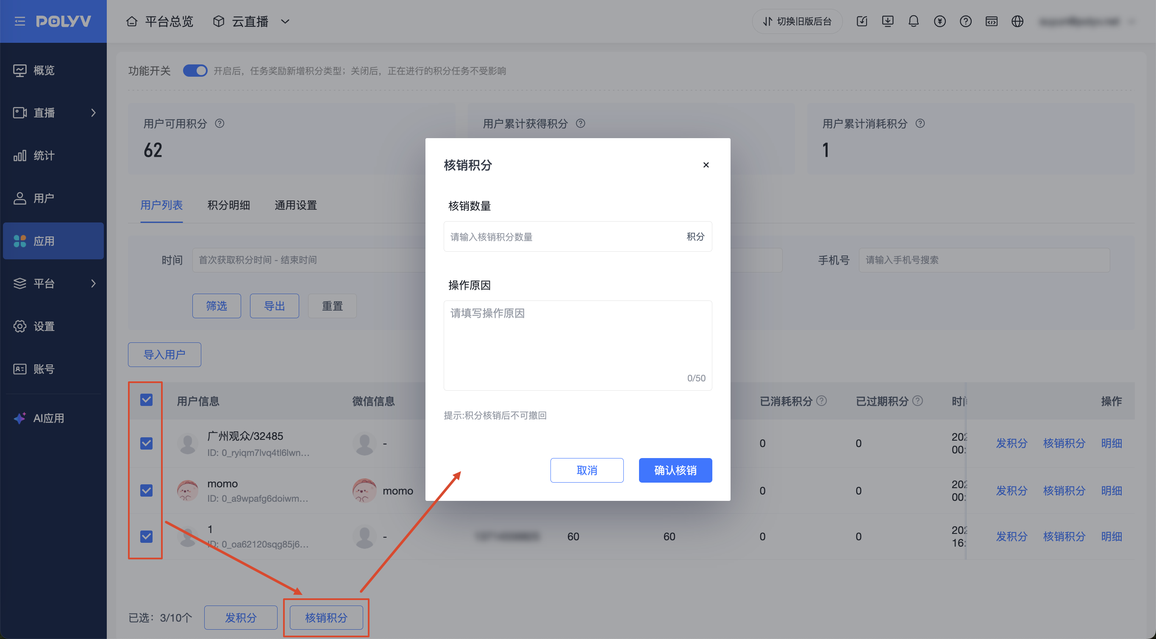Viewport: 1156px width, 639px height.
Task: Focus the 手机号 search field
Action: (x=984, y=260)
